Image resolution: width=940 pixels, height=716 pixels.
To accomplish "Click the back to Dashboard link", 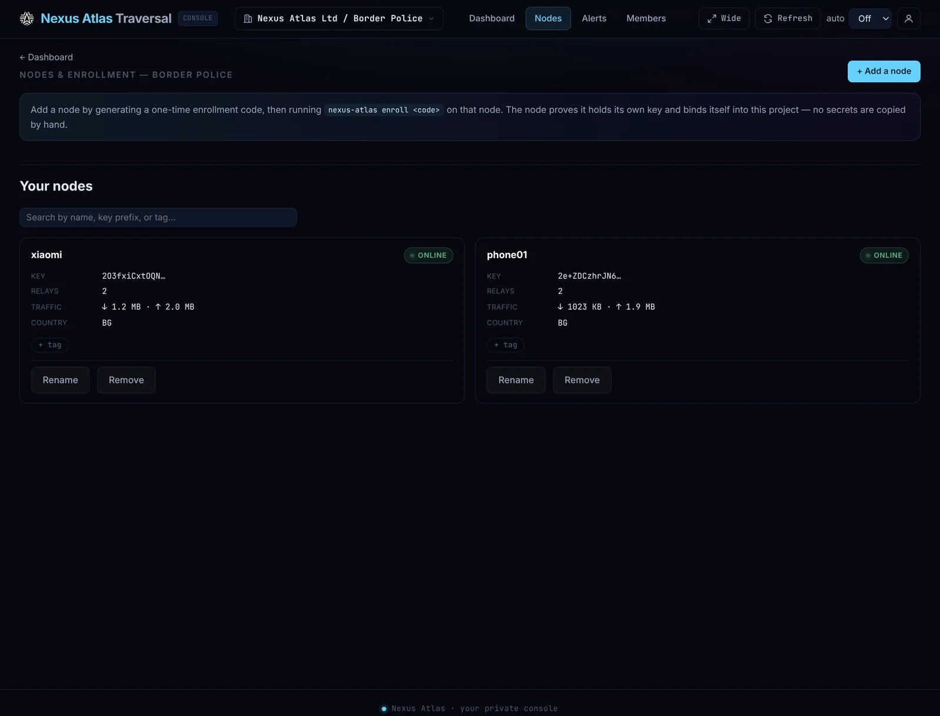I will pos(46,57).
